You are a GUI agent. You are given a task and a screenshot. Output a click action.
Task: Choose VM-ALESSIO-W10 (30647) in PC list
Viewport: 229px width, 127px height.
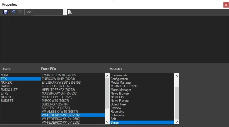[x=60, y=112]
